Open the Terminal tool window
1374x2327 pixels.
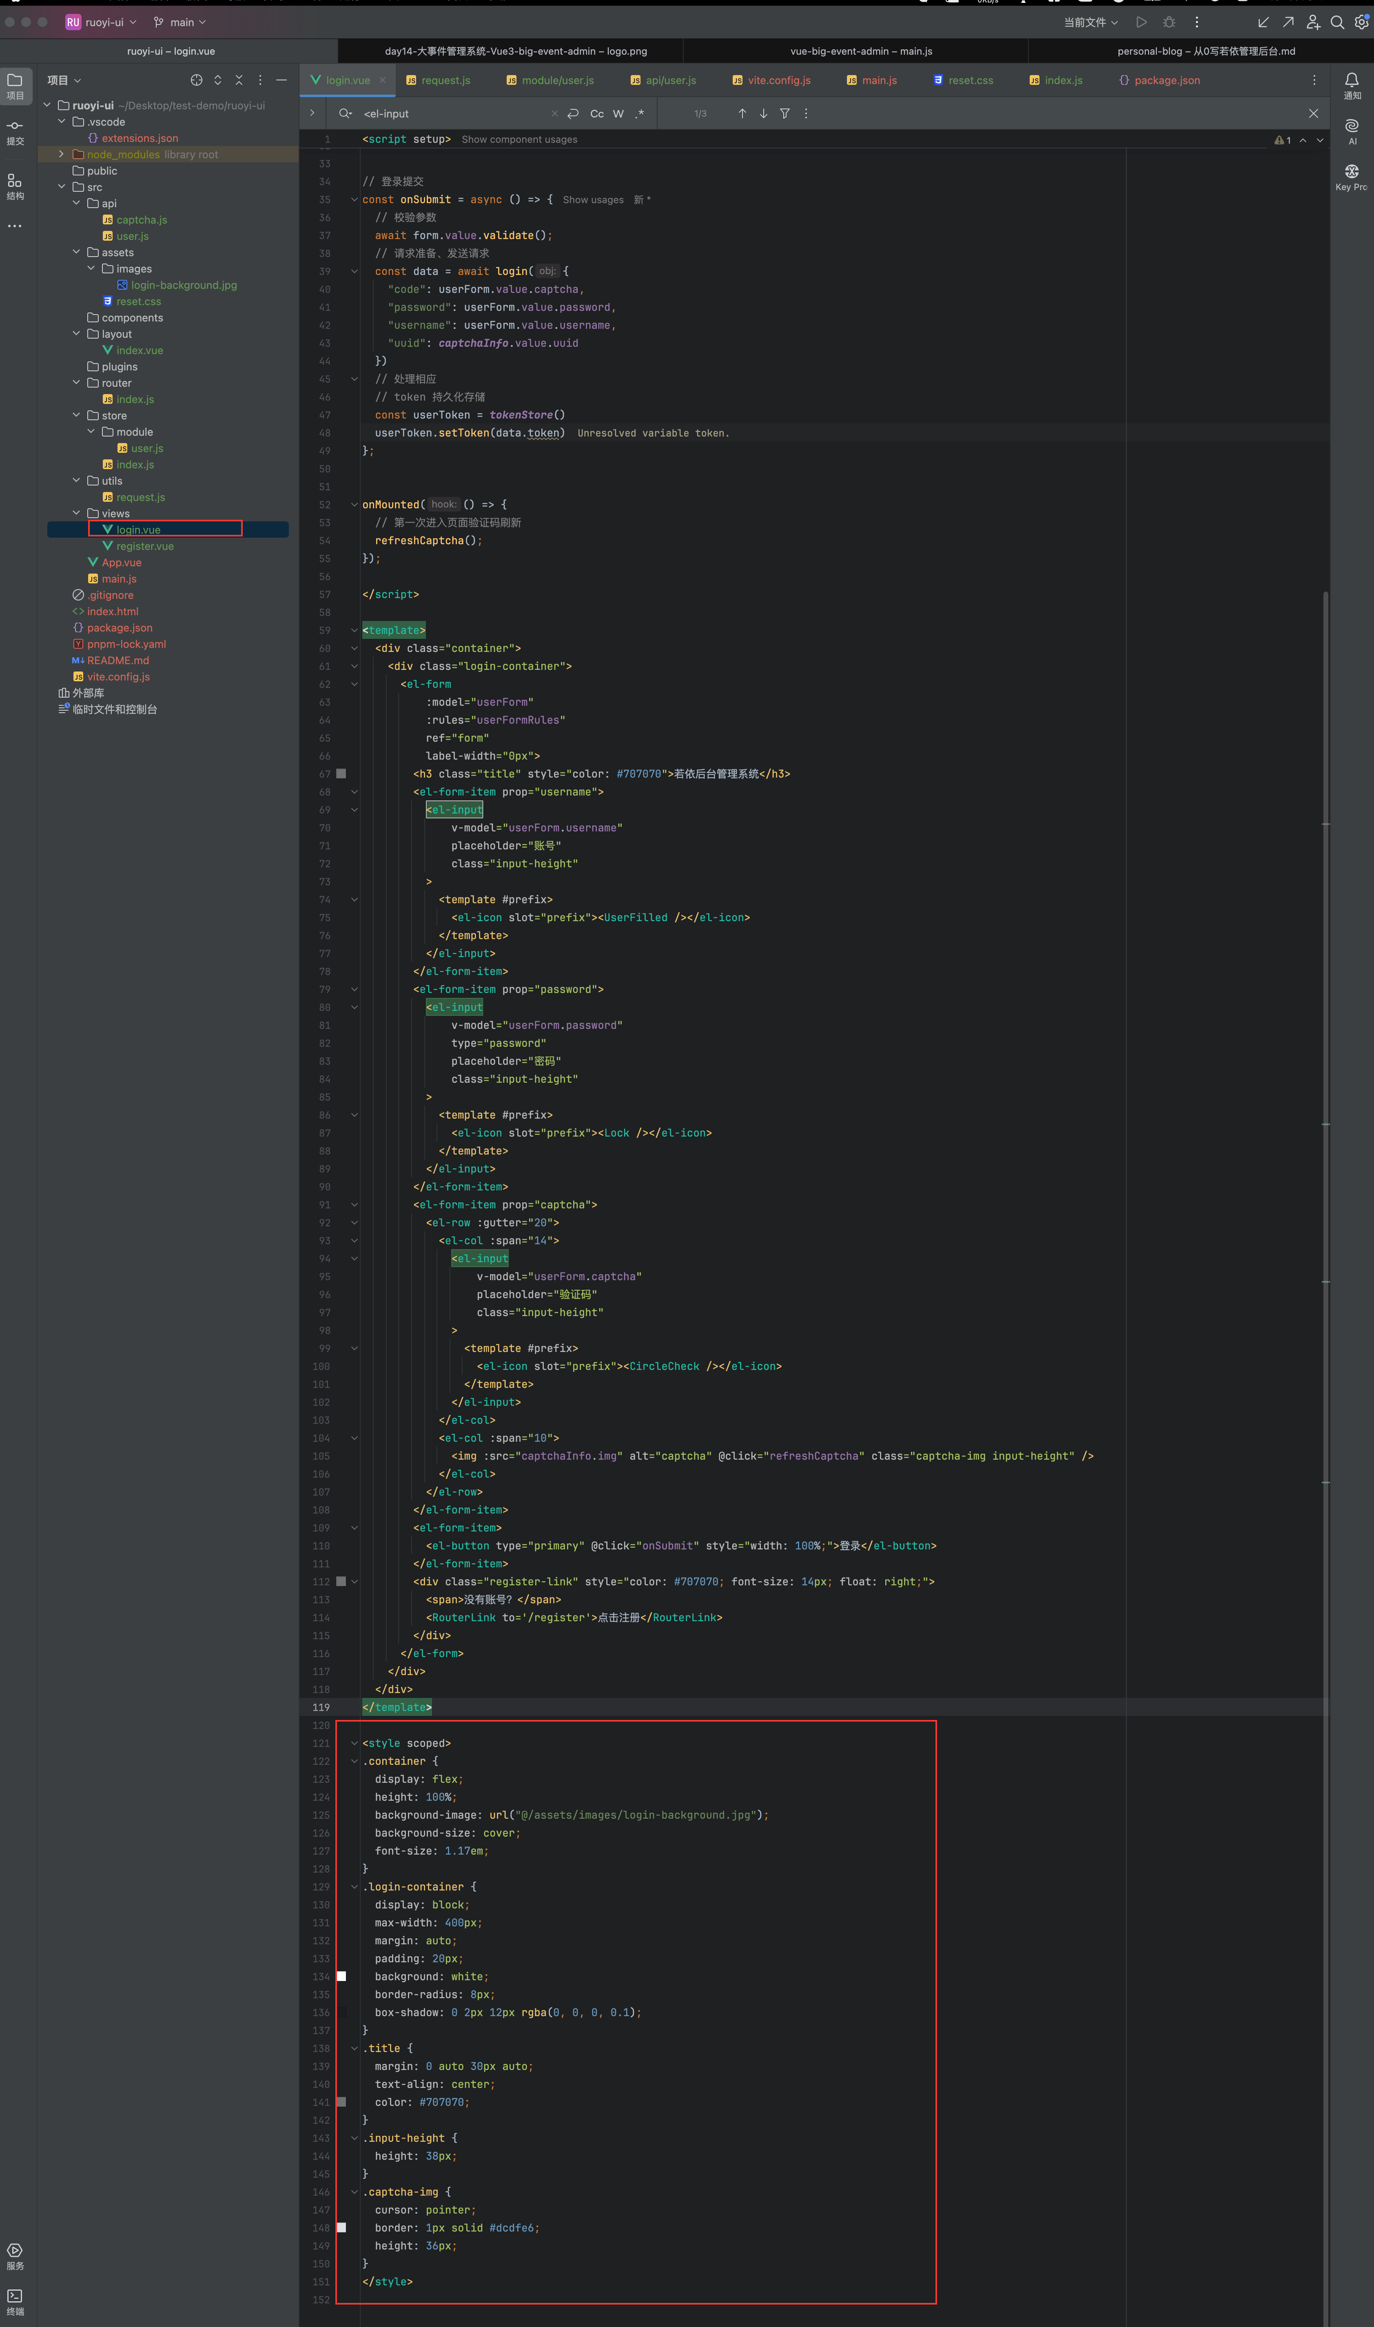click(15, 2302)
